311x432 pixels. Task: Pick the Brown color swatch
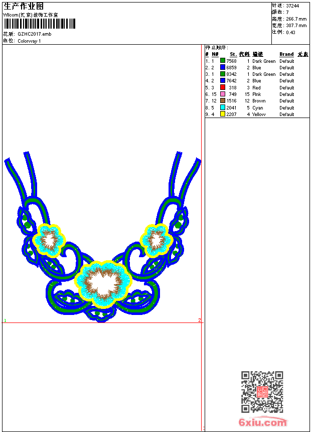tap(223, 100)
